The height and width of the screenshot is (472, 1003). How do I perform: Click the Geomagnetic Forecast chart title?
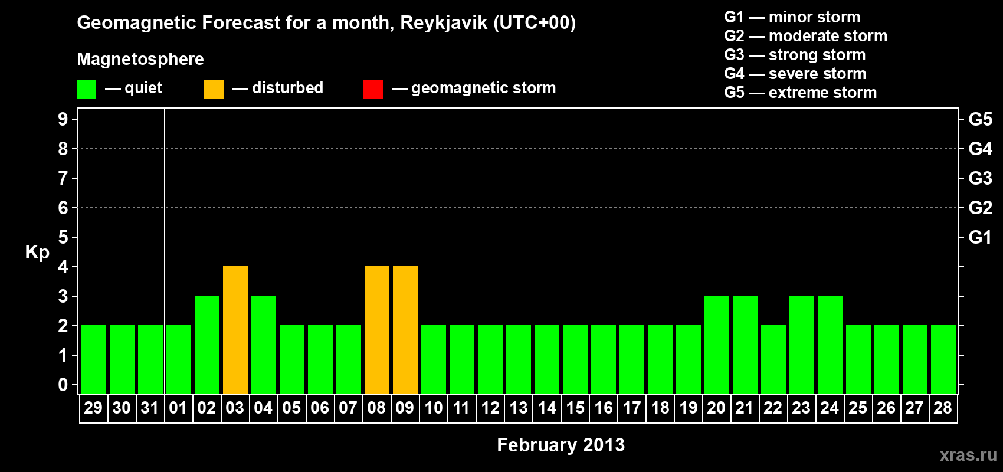click(326, 23)
